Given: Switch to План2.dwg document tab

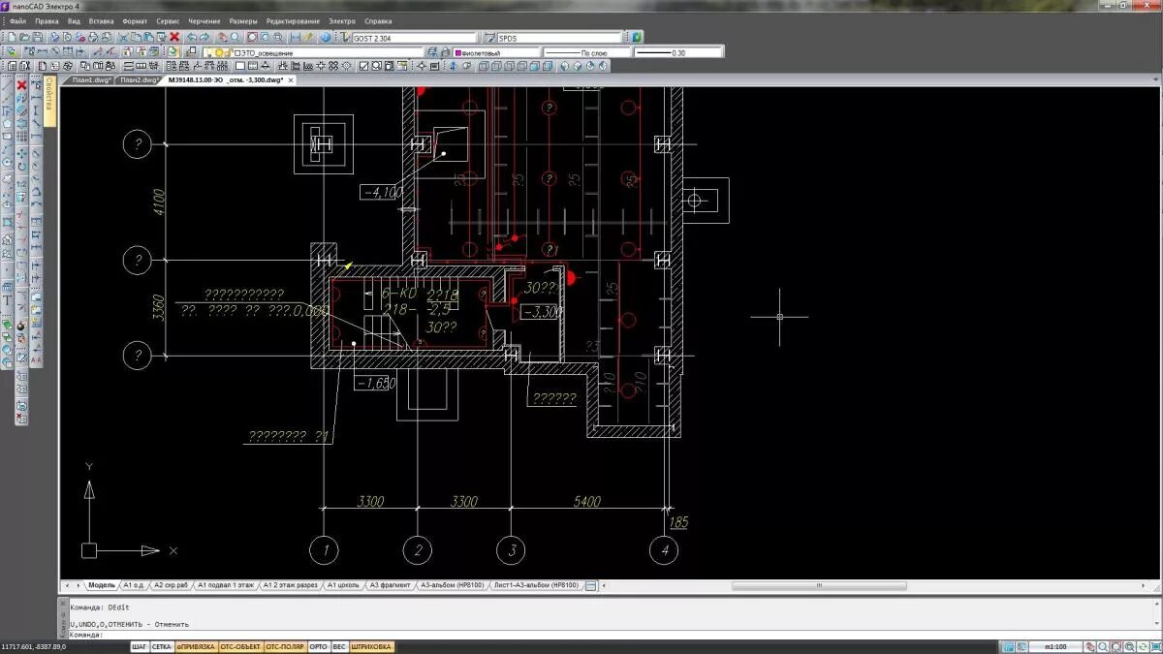Looking at the screenshot, I should tap(139, 80).
